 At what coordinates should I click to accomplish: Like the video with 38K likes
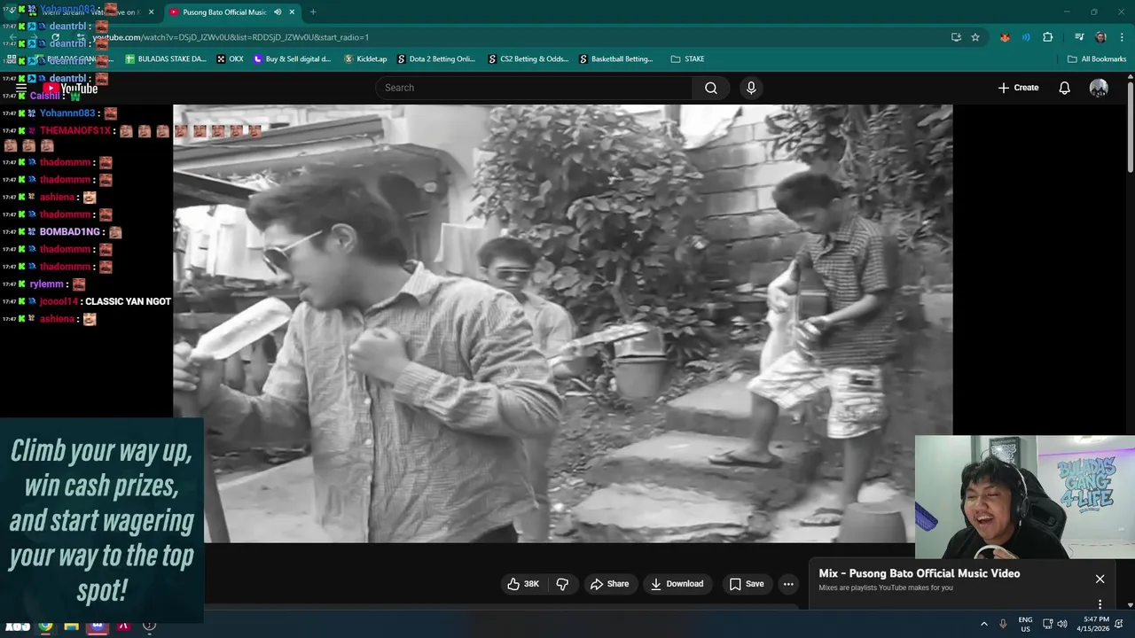click(x=523, y=584)
